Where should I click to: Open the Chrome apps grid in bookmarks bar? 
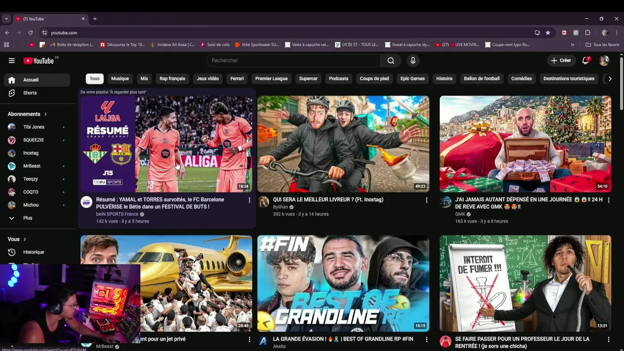click(x=6, y=44)
